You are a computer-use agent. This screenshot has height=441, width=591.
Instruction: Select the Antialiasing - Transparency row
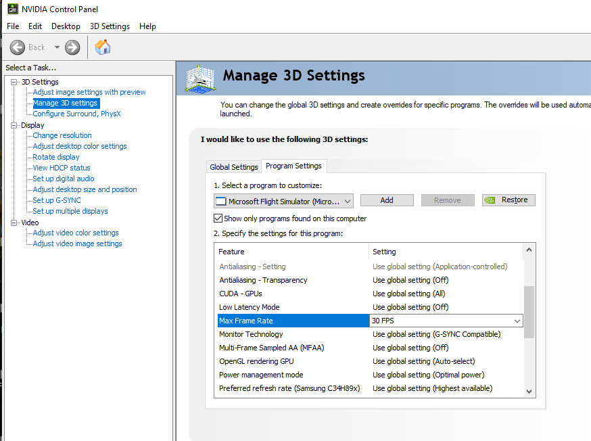point(370,280)
